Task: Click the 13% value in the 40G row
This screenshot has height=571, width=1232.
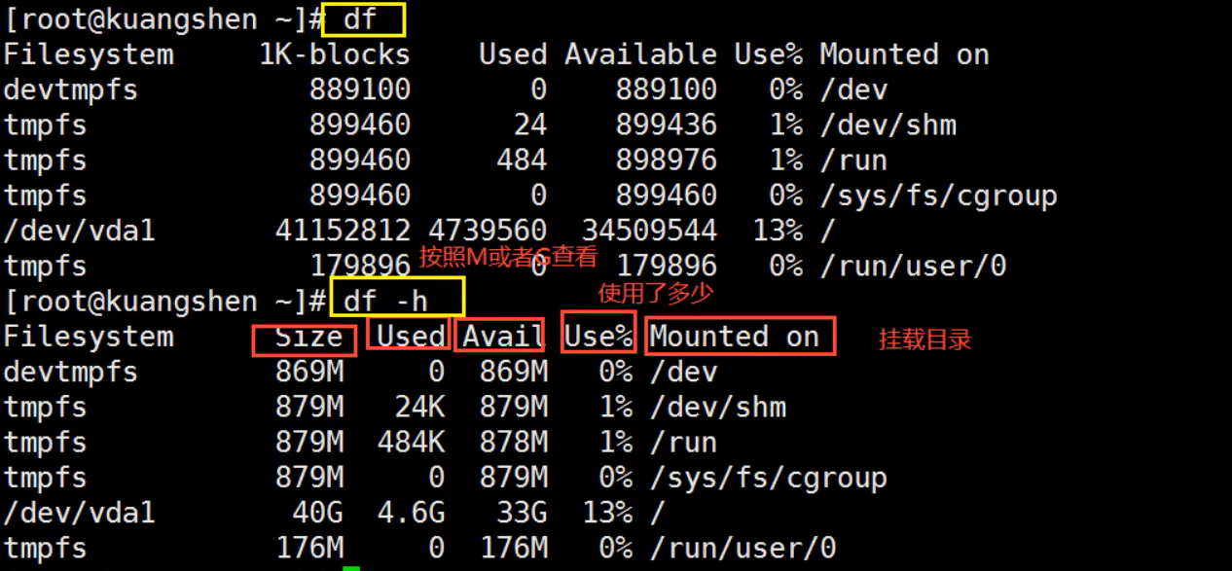Action: [607, 513]
